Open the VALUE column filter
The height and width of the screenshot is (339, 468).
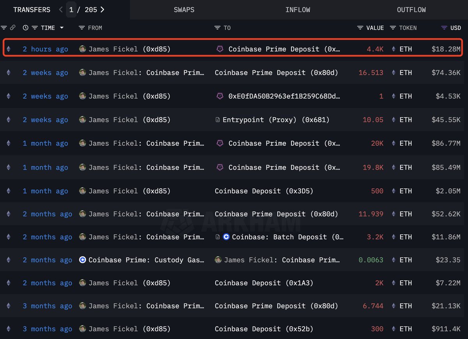(x=360, y=28)
